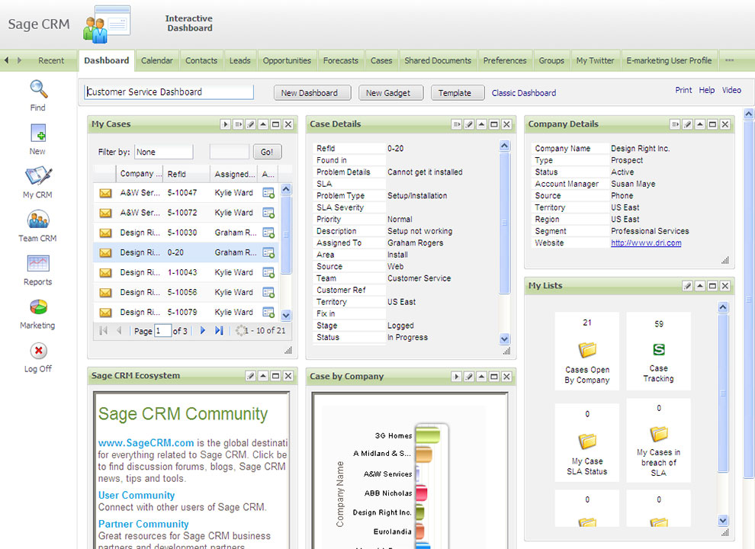Switch to the Contacts tab

tap(201, 61)
